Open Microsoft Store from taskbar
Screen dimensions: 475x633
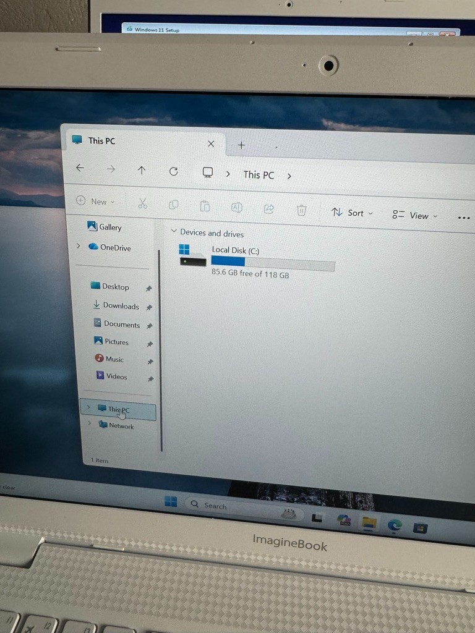click(x=420, y=528)
